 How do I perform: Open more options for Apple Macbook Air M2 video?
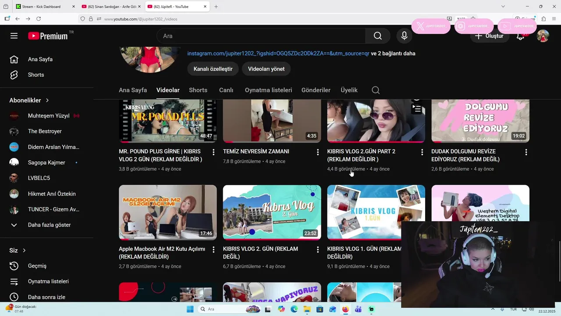point(213,249)
